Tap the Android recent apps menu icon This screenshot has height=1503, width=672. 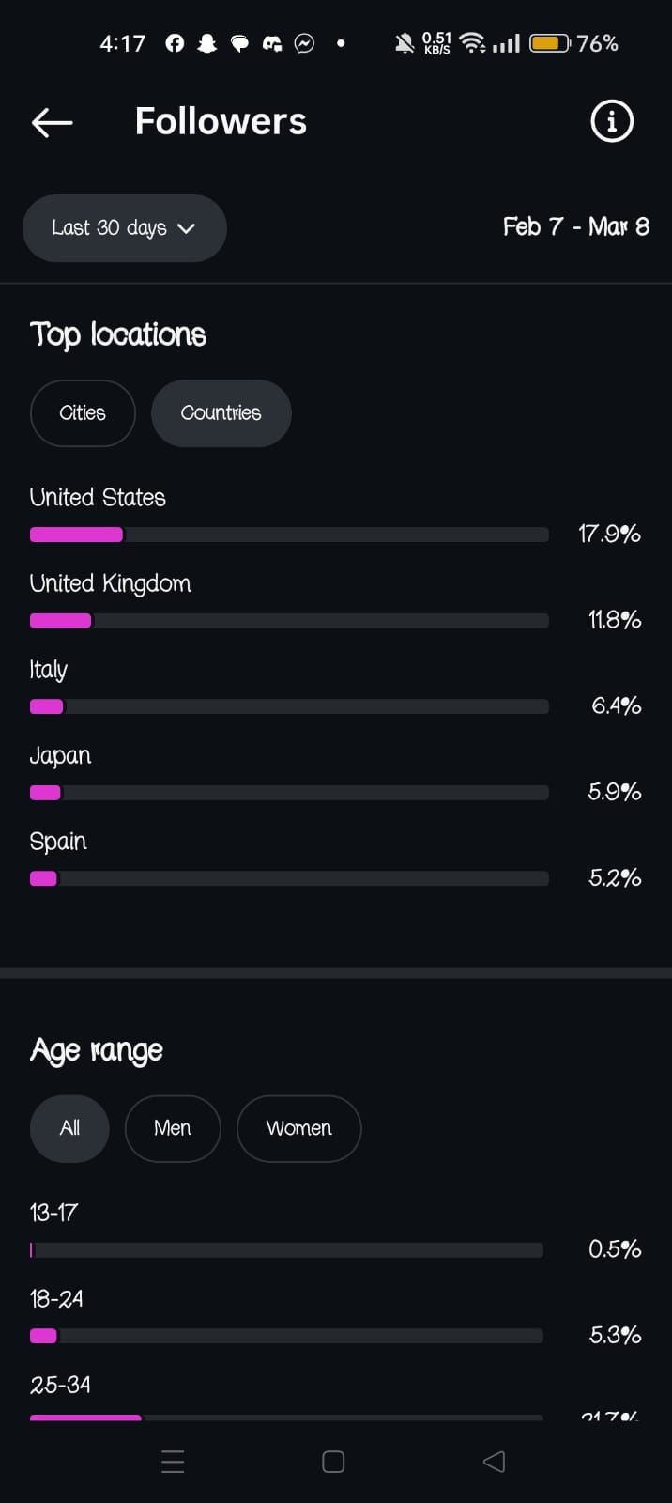[x=173, y=1461]
